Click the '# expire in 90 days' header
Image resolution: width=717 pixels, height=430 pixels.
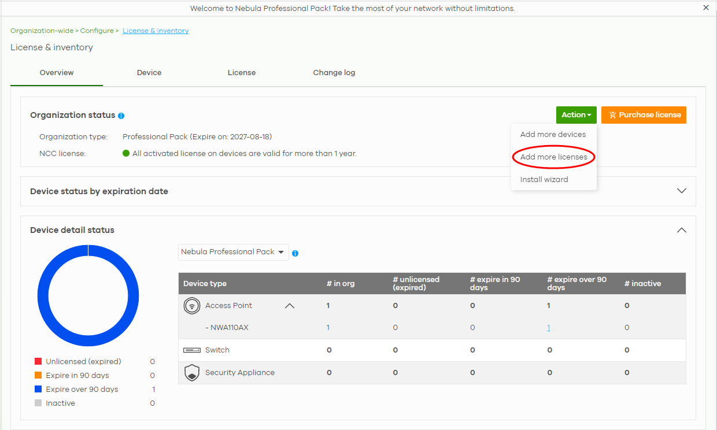click(495, 283)
